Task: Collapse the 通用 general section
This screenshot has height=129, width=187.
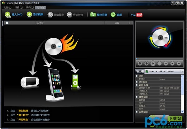Action: tap(137, 76)
